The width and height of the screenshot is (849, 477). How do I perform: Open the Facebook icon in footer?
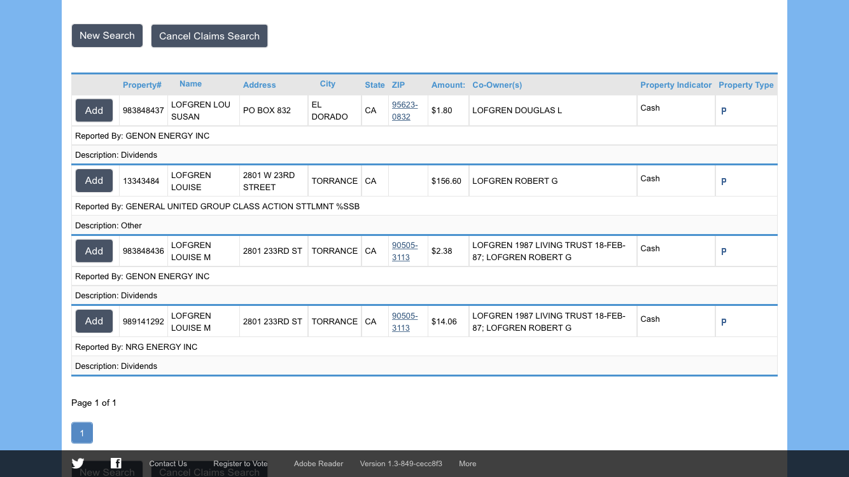(116, 464)
